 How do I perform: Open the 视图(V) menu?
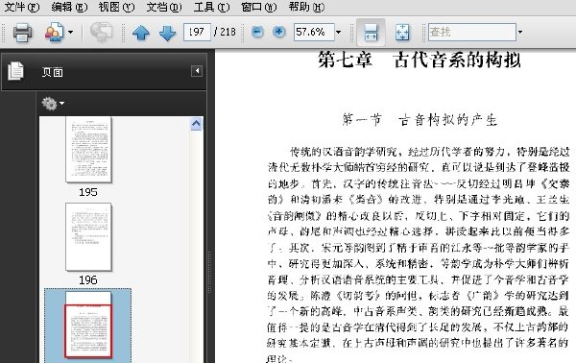click(x=117, y=7)
